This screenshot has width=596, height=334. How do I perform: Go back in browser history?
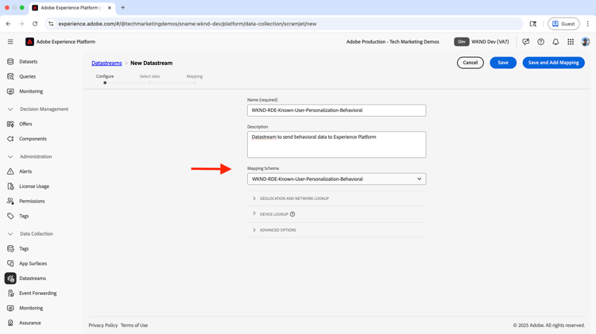(9, 24)
